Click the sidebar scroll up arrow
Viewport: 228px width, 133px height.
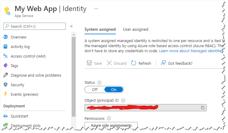click(x=74, y=35)
